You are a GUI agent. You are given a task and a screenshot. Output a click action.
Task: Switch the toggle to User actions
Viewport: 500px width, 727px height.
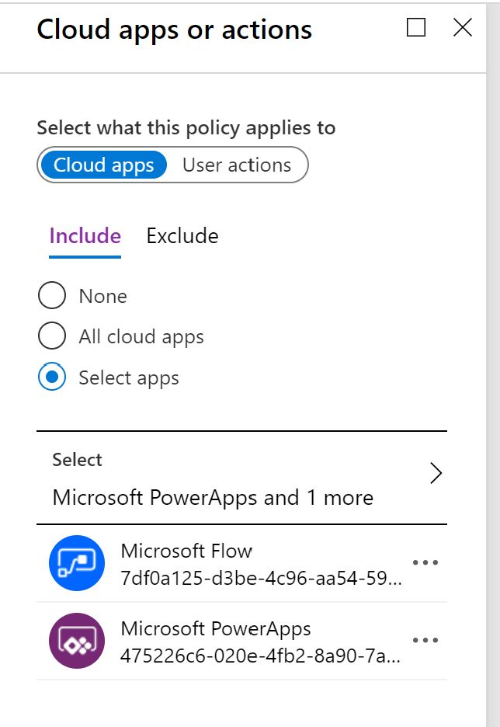[237, 165]
